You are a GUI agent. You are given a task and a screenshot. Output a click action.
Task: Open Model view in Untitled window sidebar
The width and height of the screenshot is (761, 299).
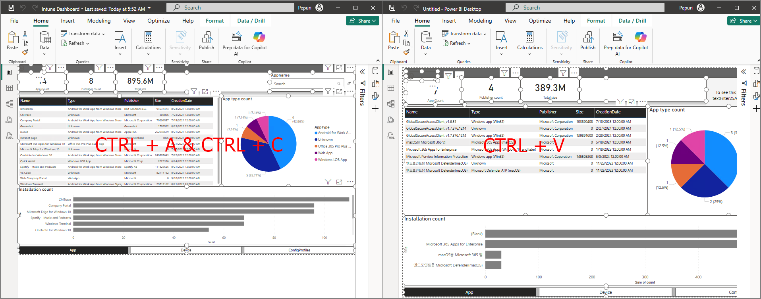click(391, 104)
